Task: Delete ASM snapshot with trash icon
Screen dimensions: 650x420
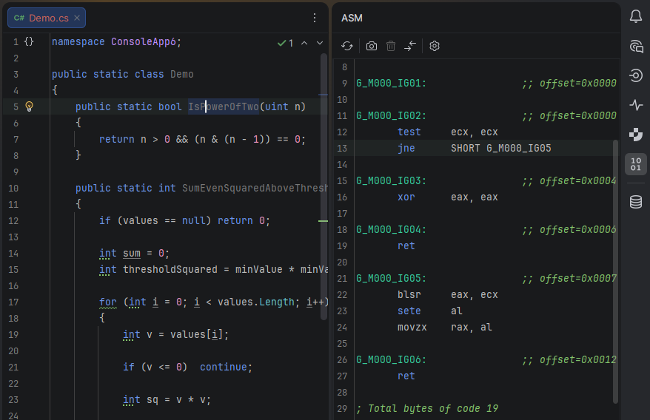Action: pos(391,46)
